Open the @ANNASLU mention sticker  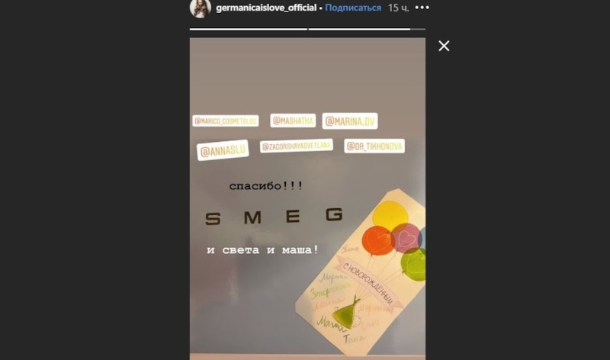pyautogui.click(x=223, y=150)
